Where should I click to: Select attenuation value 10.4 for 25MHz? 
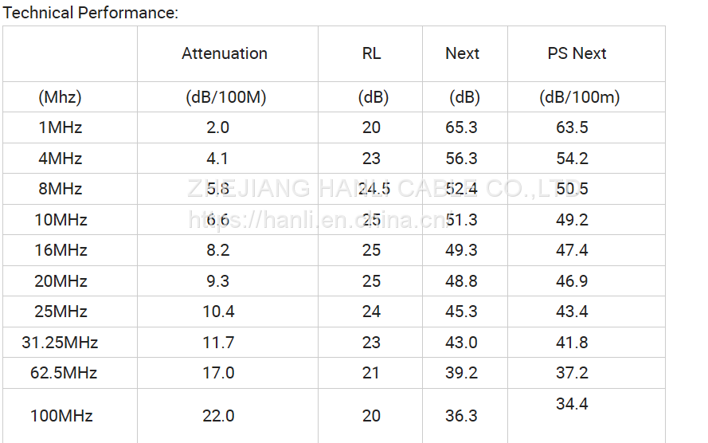[x=218, y=312]
